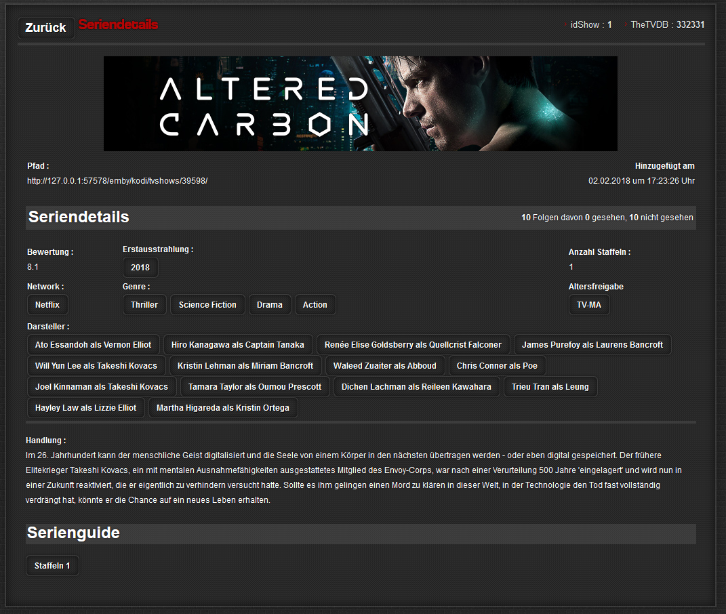The width and height of the screenshot is (726, 614).
Task: Filter by Netflix network tag
Action: (x=47, y=305)
